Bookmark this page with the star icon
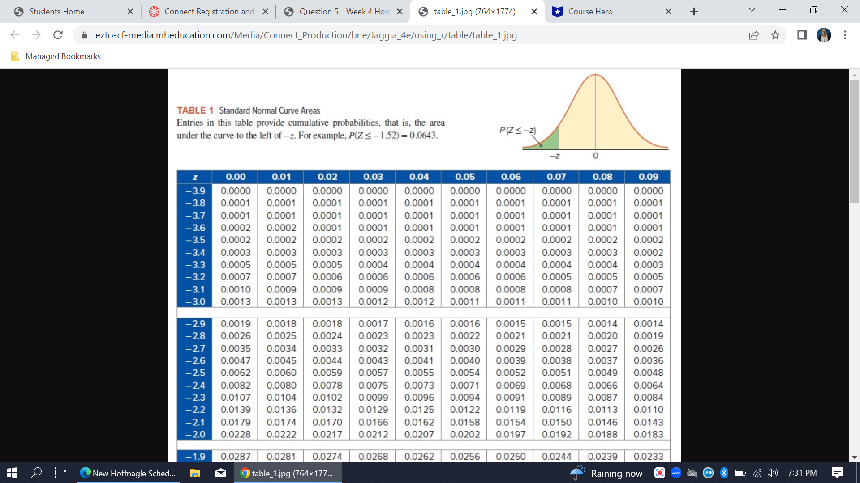The height and width of the screenshot is (483, 860). tap(775, 35)
